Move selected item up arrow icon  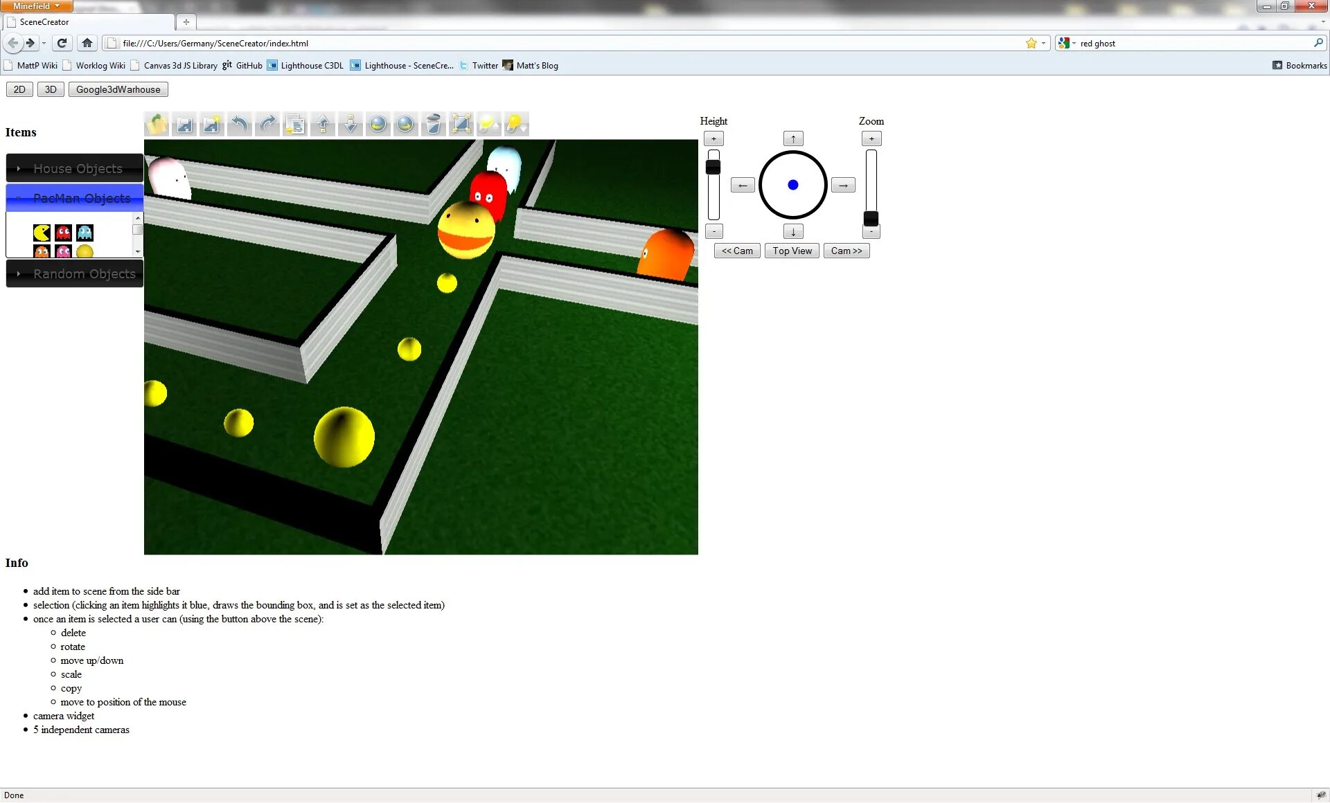(323, 125)
